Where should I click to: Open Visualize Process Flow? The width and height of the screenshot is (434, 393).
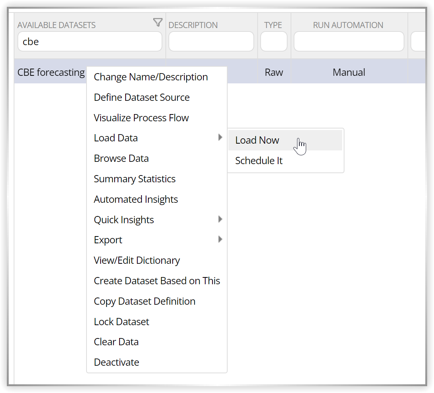pos(157,118)
